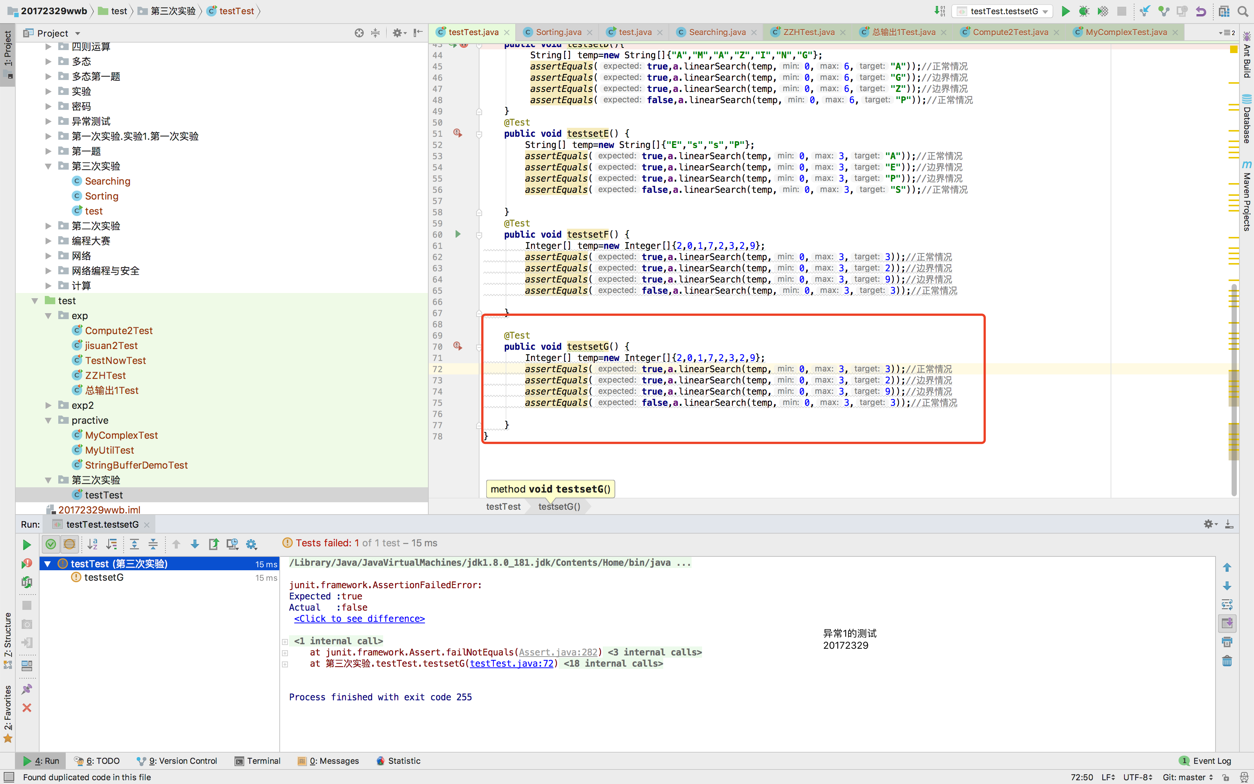Viewport: 1254px width, 784px height.
Task: Click the gutter run icon for testsetF
Action: tap(457, 234)
